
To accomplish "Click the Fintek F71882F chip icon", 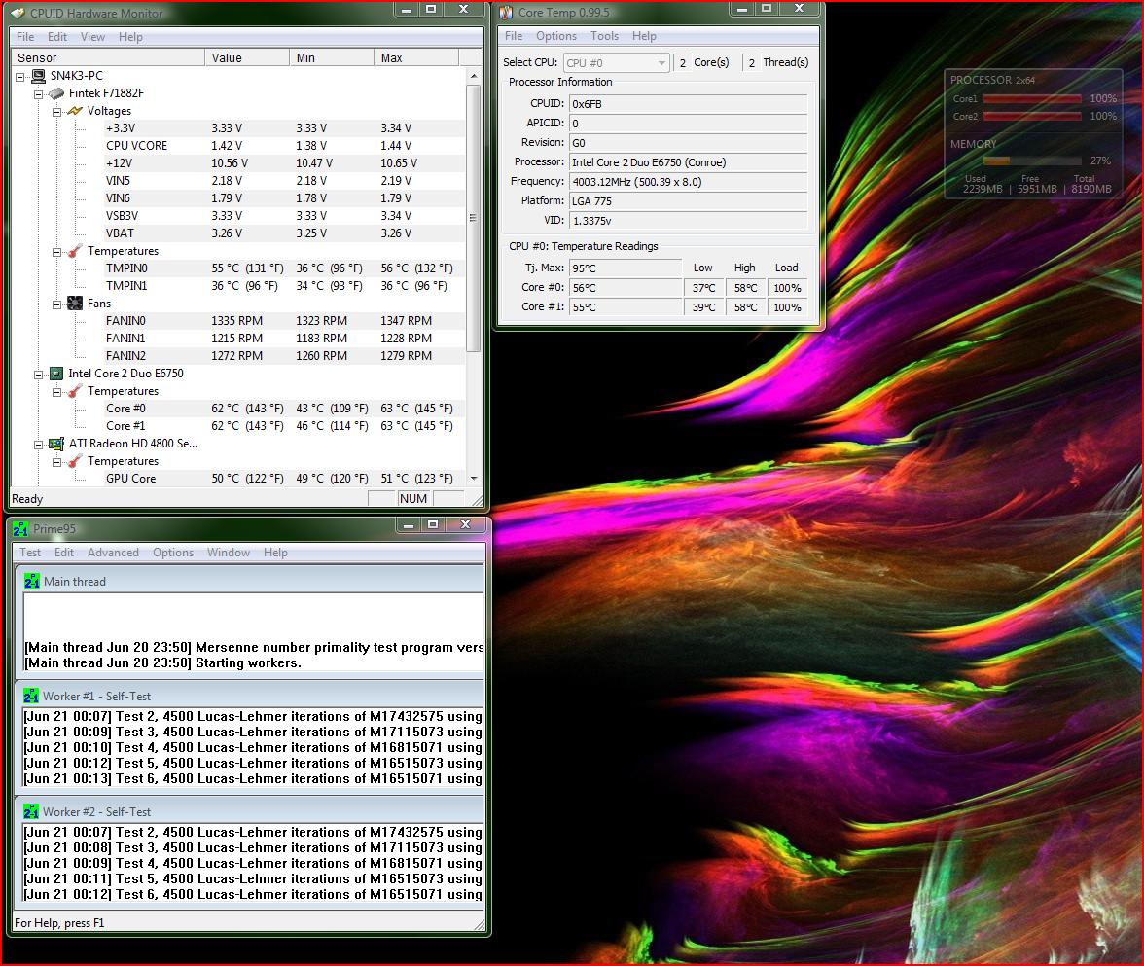I will [56, 93].
